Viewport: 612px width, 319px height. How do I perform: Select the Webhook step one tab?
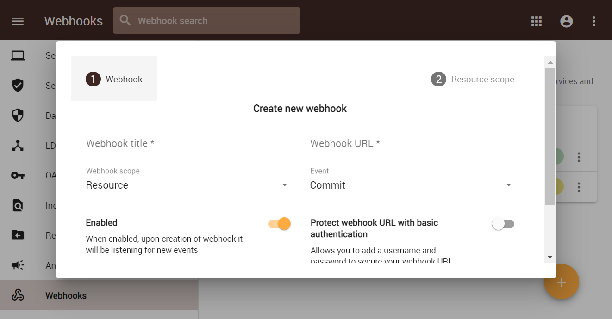[114, 80]
